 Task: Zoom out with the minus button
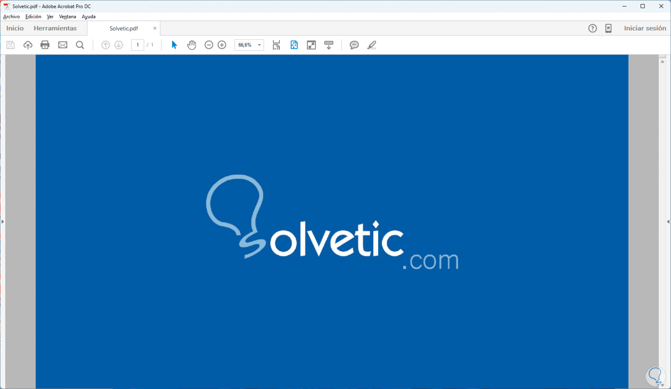click(209, 45)
